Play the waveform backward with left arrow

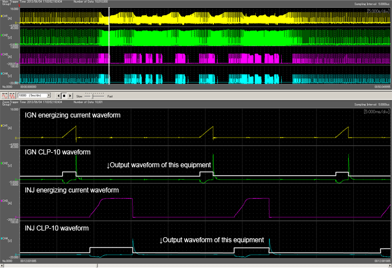click(x=58, y=96)
